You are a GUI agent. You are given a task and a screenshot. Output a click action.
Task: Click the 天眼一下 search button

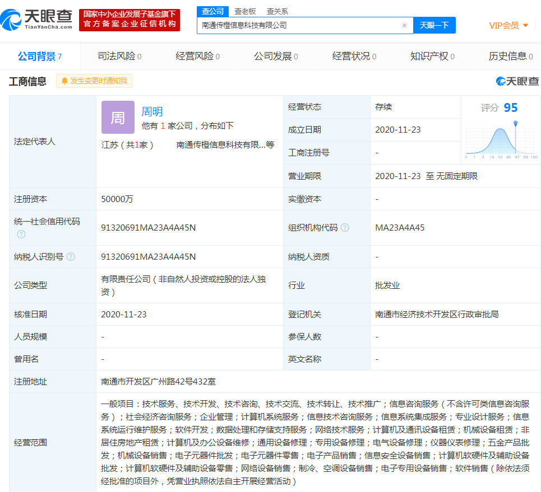click(434, 25)
